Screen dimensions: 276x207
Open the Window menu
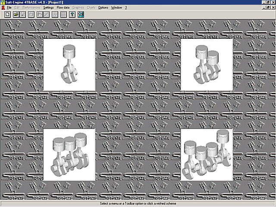coord(116,8)
